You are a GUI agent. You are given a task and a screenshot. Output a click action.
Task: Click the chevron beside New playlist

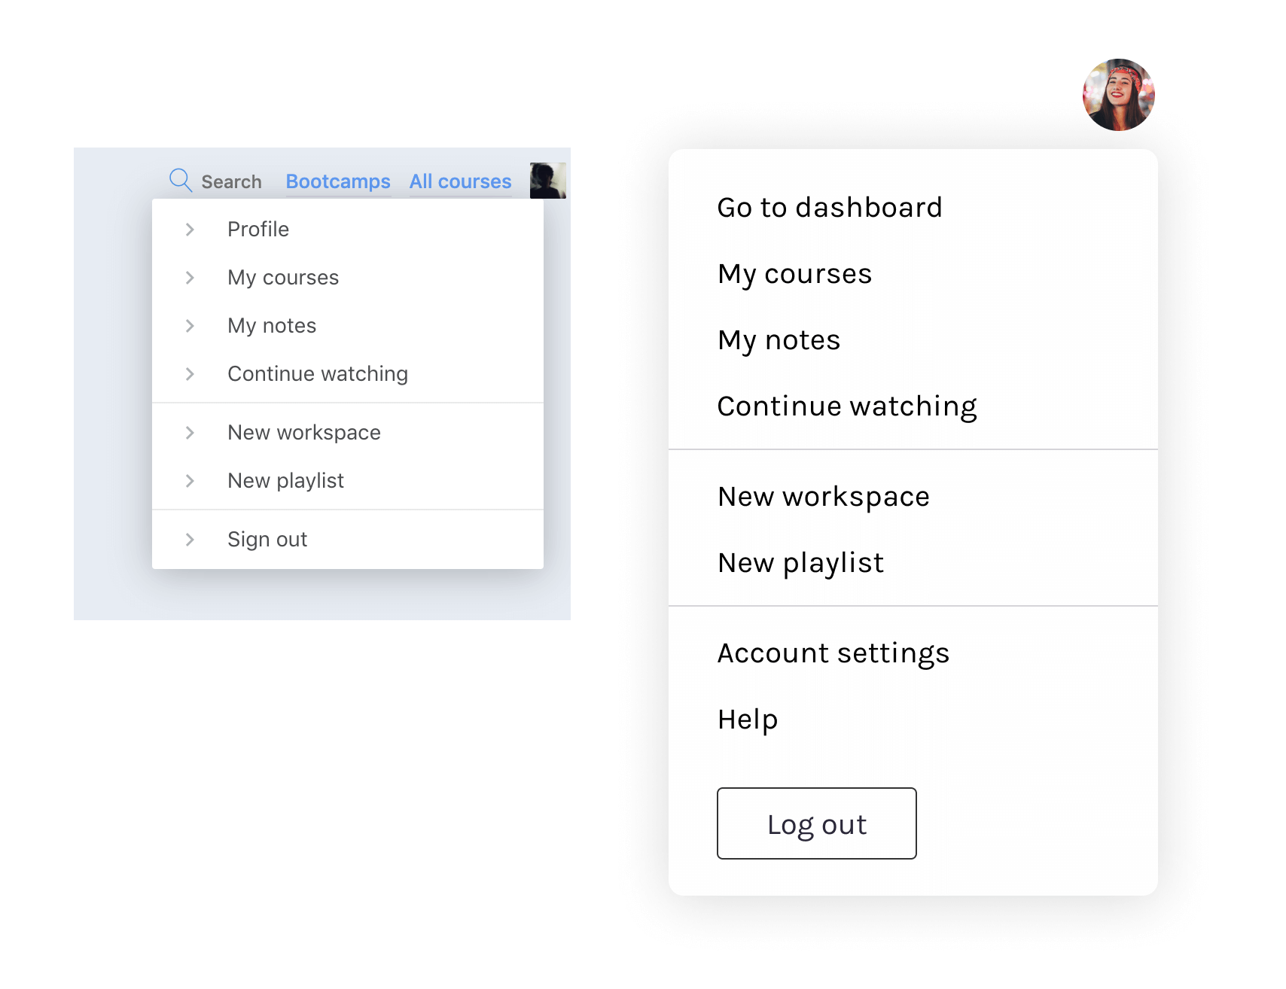(190, 481)
